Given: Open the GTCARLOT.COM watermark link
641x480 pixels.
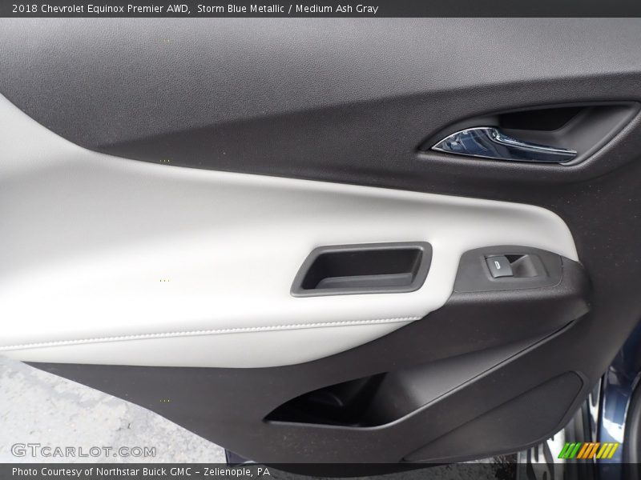Looking at the screenshot, I should [83, 450].
